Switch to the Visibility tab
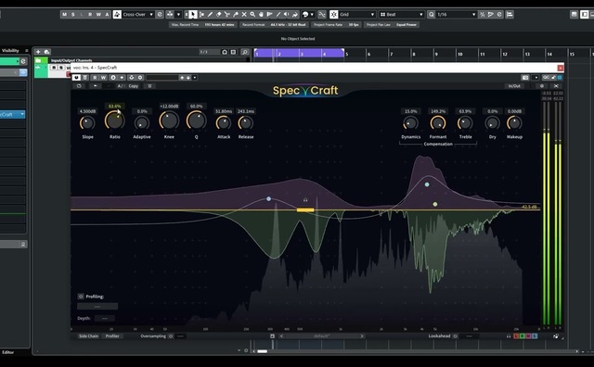 (10, 50)
